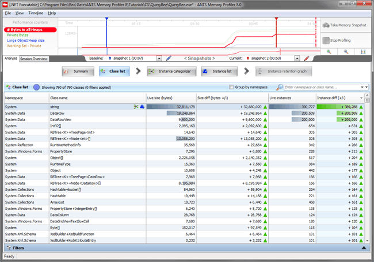Open instance list icon in string row
This screenshot has width=374, height=262.
click(142, 107)
